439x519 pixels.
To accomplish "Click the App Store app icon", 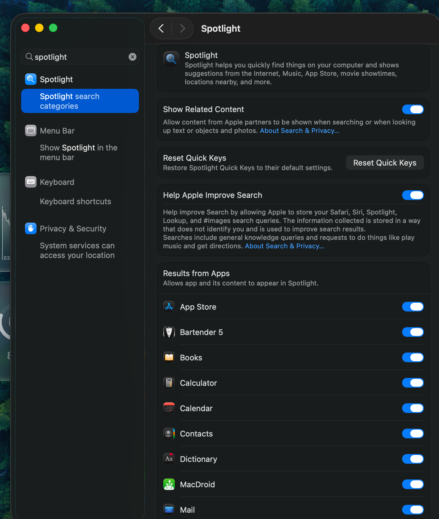I will pos(169,307).
